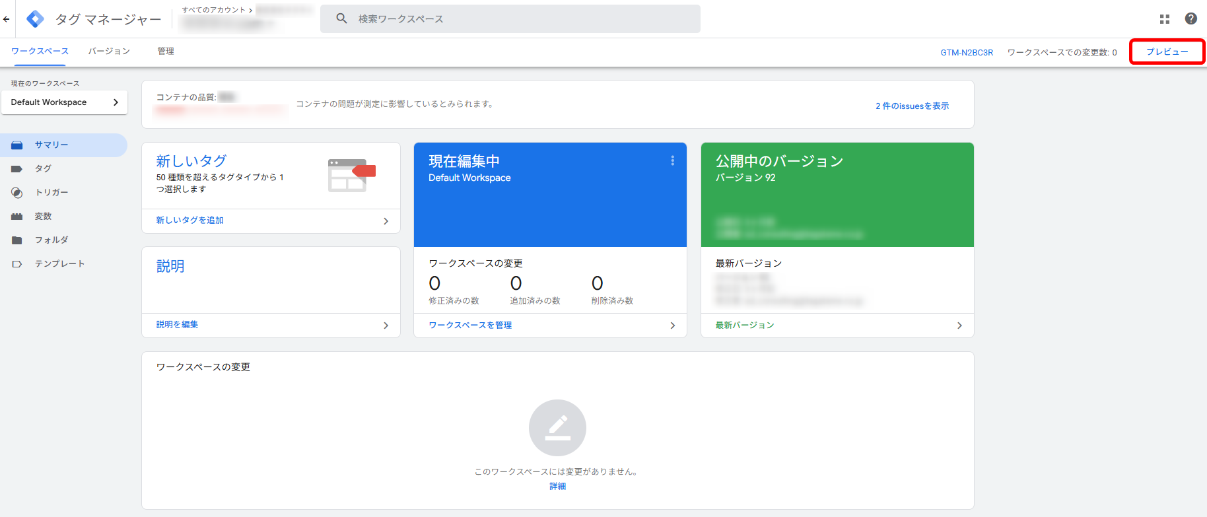Click the コンテナの品質 label
1207x517 pixels.
coord(186,98)
